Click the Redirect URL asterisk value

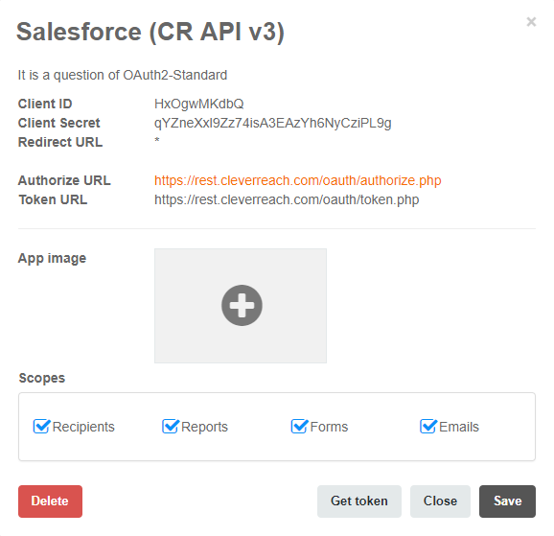click(157, 140)
